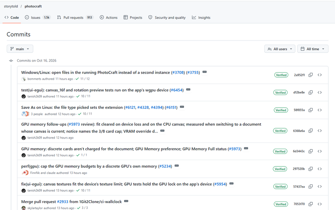Browse repository at commit 297520b
Screen dimensions: 335x210
pyautogui.click(x=320, y=169)
